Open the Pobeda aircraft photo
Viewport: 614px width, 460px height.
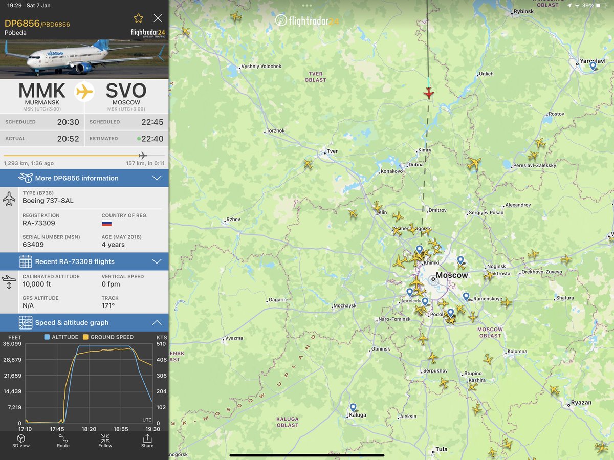click(84, 59)
